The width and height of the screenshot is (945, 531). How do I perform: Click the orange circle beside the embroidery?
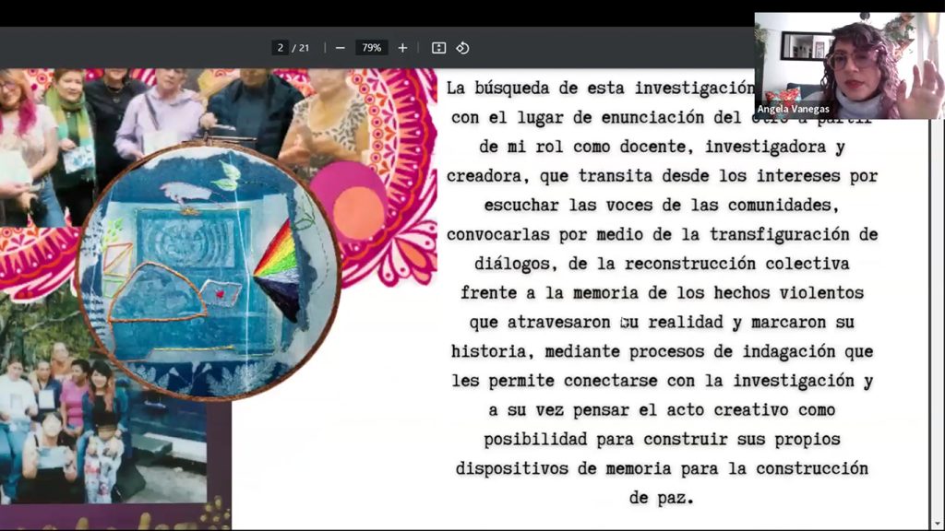click(359, 211)
